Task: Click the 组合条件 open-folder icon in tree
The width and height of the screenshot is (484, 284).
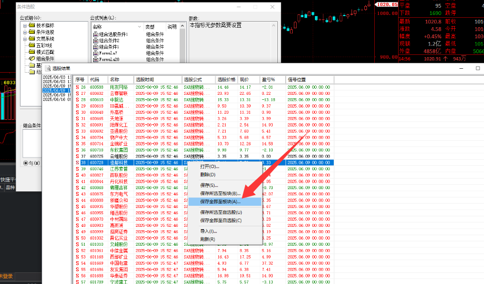Action: (x=32, y=59)
